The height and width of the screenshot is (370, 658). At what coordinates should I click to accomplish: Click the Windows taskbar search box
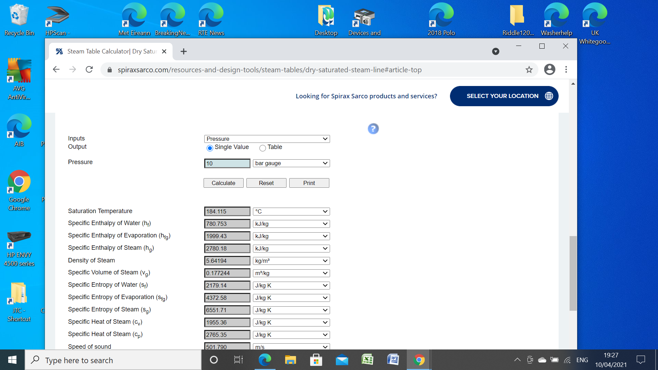pyautogui.click(x=113, y=360)
